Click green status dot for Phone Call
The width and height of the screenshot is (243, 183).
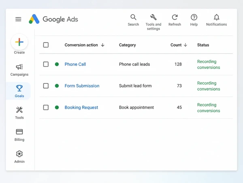click(57, 64)
